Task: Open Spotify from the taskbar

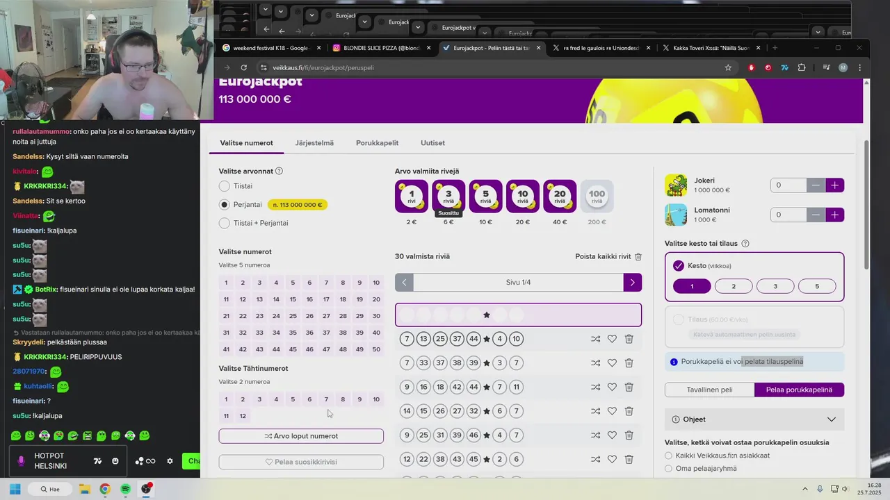Action: 125,489
